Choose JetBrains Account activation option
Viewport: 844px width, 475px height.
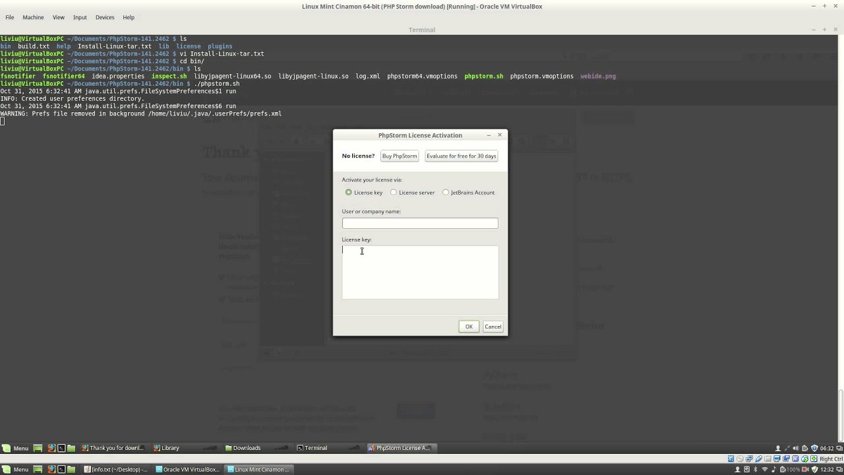coord(446,193)
